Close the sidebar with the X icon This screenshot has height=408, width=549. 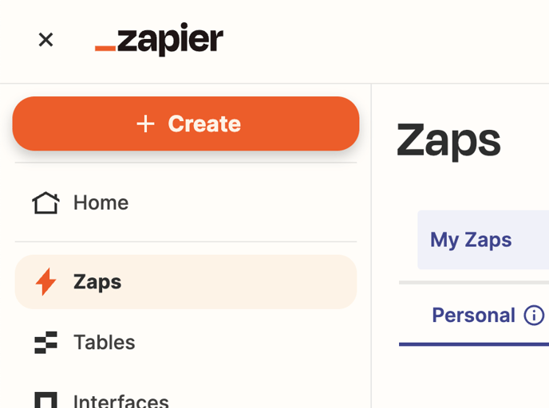(x=45, y=40)
